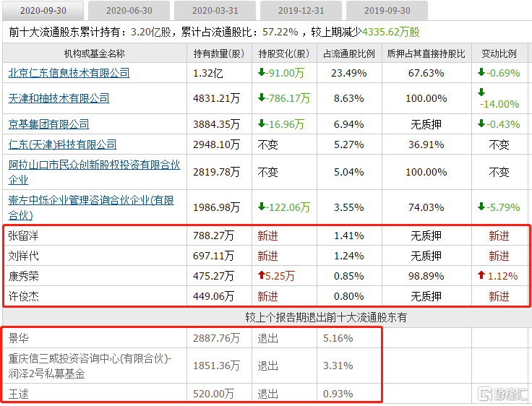Viewport: 532px width, 406px height.
Task: Click the 持股变化(股) column header
Action: tap(284, 53)
